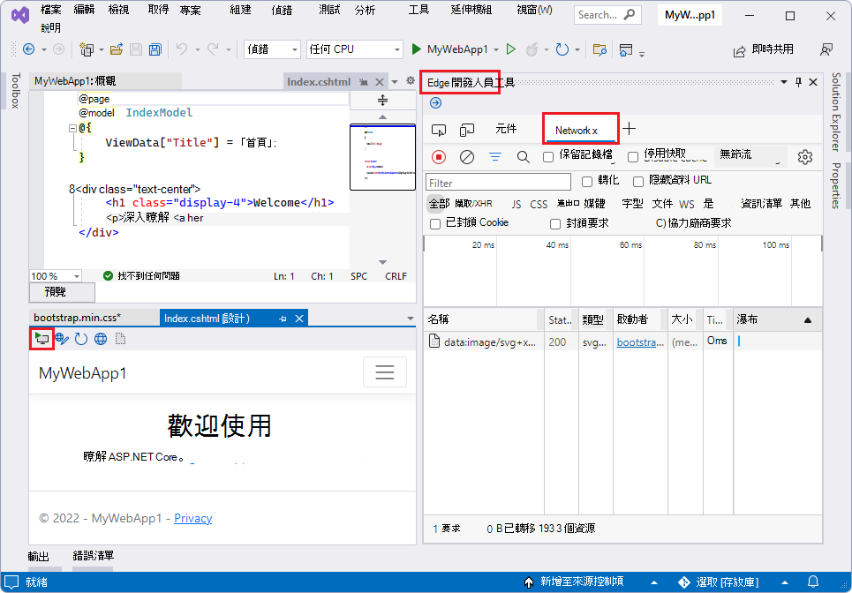Click the Privacy link in page footer
The width and height of the screenshot is (852, 593).
point(192,518)
